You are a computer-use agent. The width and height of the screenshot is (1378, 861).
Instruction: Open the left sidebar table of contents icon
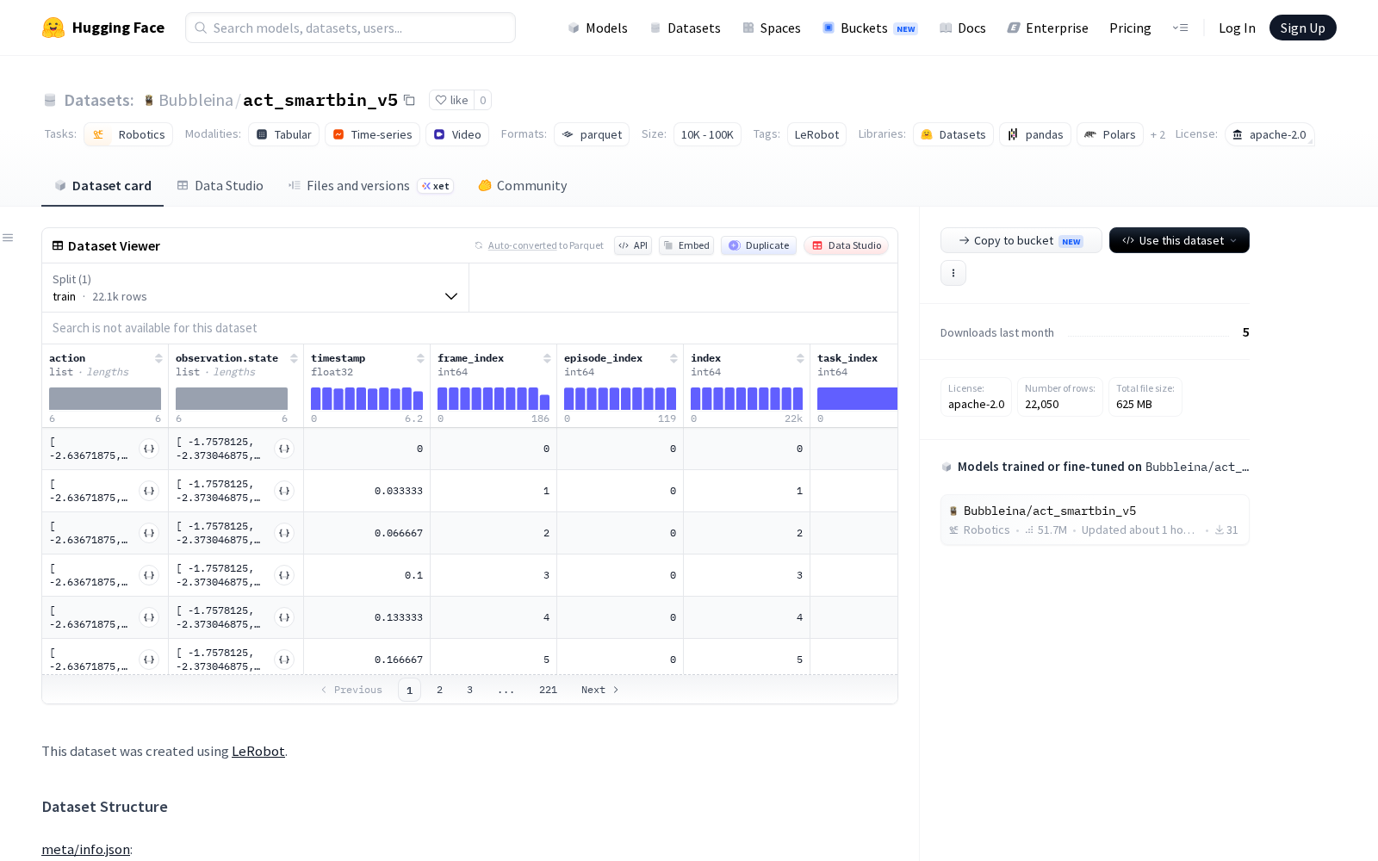click(8, 238)
